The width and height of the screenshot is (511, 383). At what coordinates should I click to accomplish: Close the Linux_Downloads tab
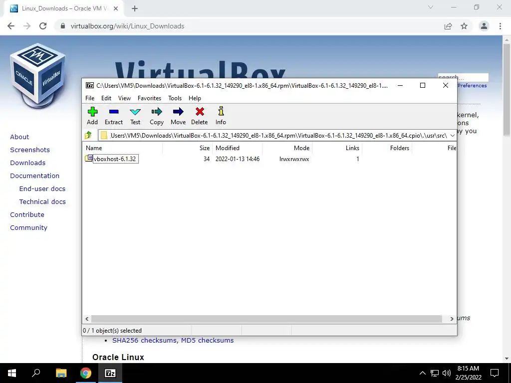click(x=116, y=8)
